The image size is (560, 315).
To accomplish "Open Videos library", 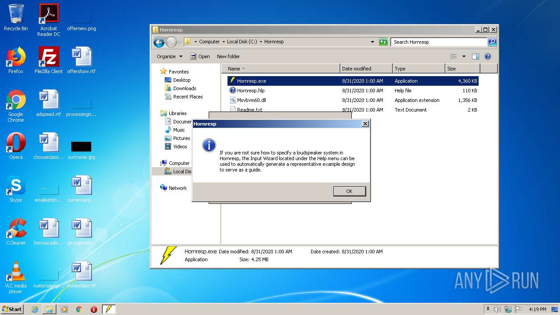I will click(175, 147).
